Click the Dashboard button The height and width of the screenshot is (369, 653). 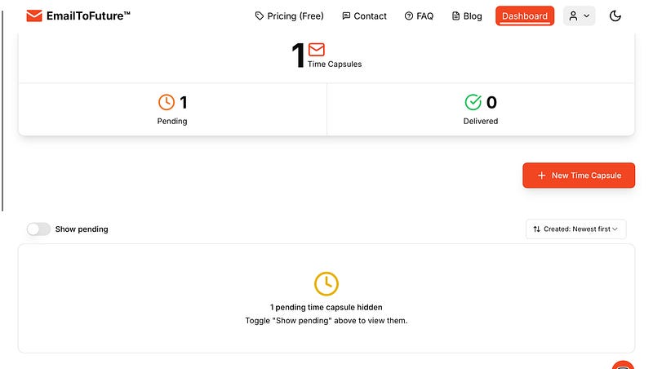525,16
